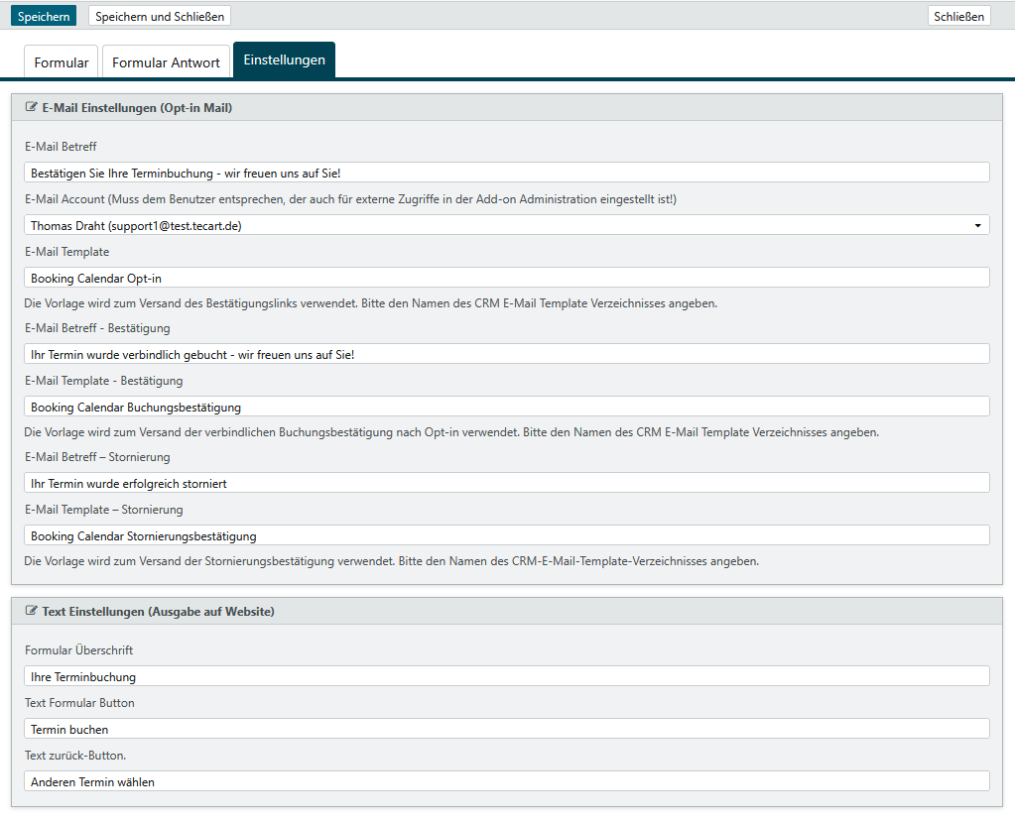
Task: Click the Schließen button
Action: (958, 16)
